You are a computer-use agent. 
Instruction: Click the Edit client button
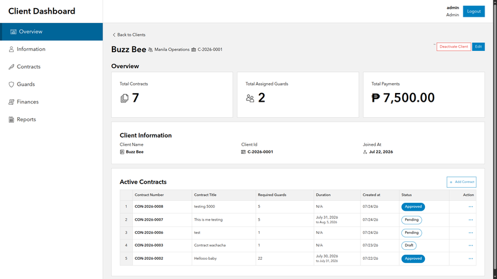click(x=478, y=46)
